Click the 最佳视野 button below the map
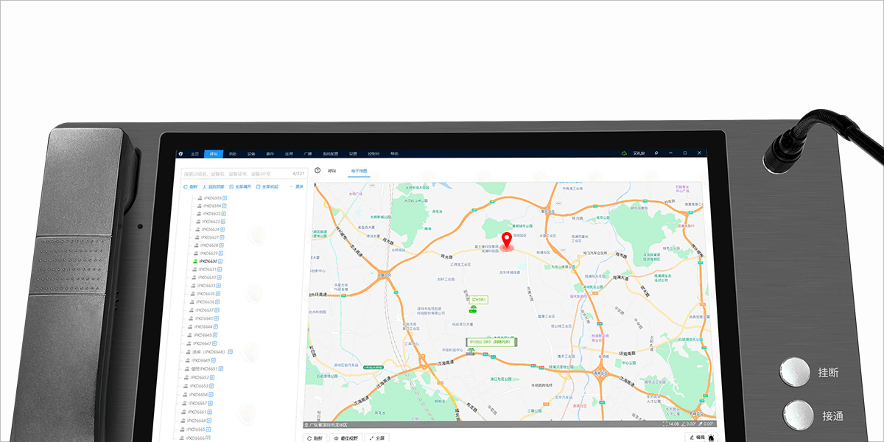 click(x=346, y=438)
